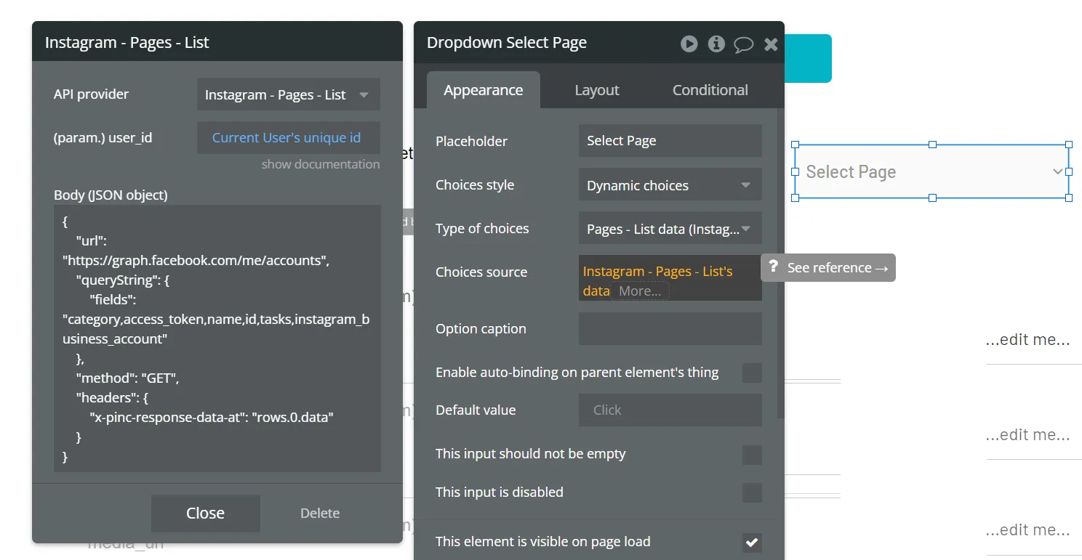
Task: Click the play workflow icon in Dropdown header
Action: click(x=689, y=44)
